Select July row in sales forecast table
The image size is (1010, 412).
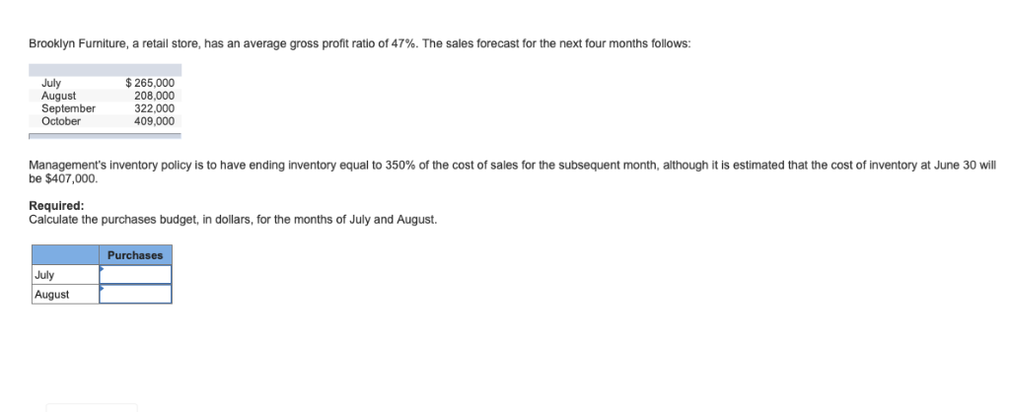(105, 83)
